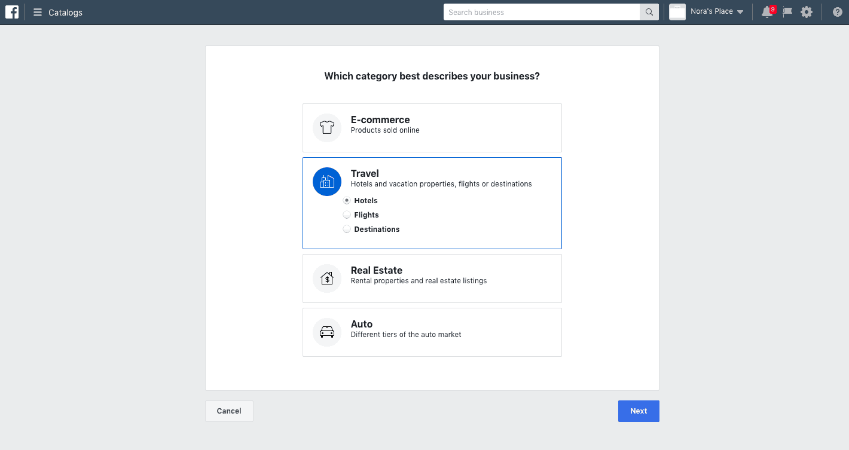This screenshot has height=450, width=849.
Task: Select the Hotels radio button
Action: (x=347, y=201)
